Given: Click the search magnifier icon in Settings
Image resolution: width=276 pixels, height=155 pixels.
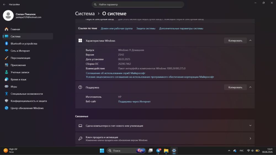Looking at the screenshot, I should pos(95,4).
